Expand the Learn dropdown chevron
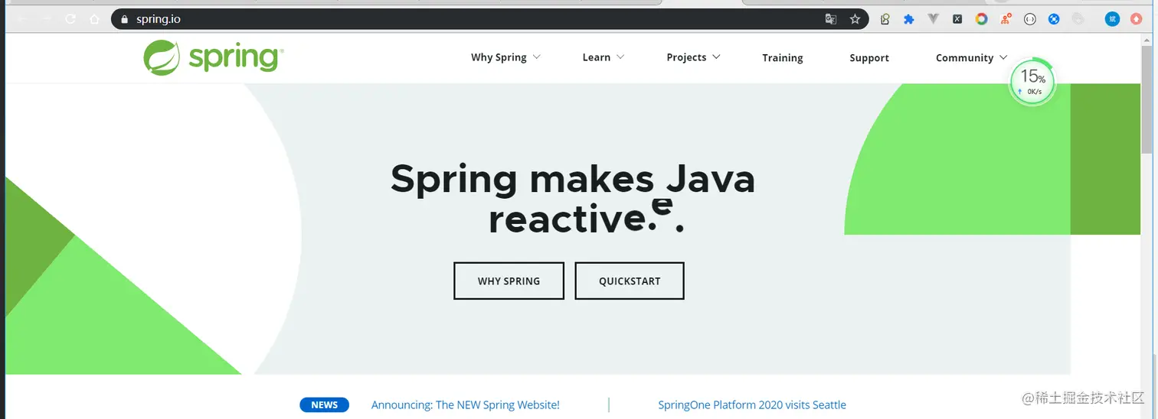Image resolution: width=1158 pixels, height=419 pixels. [x=620, y=57]
